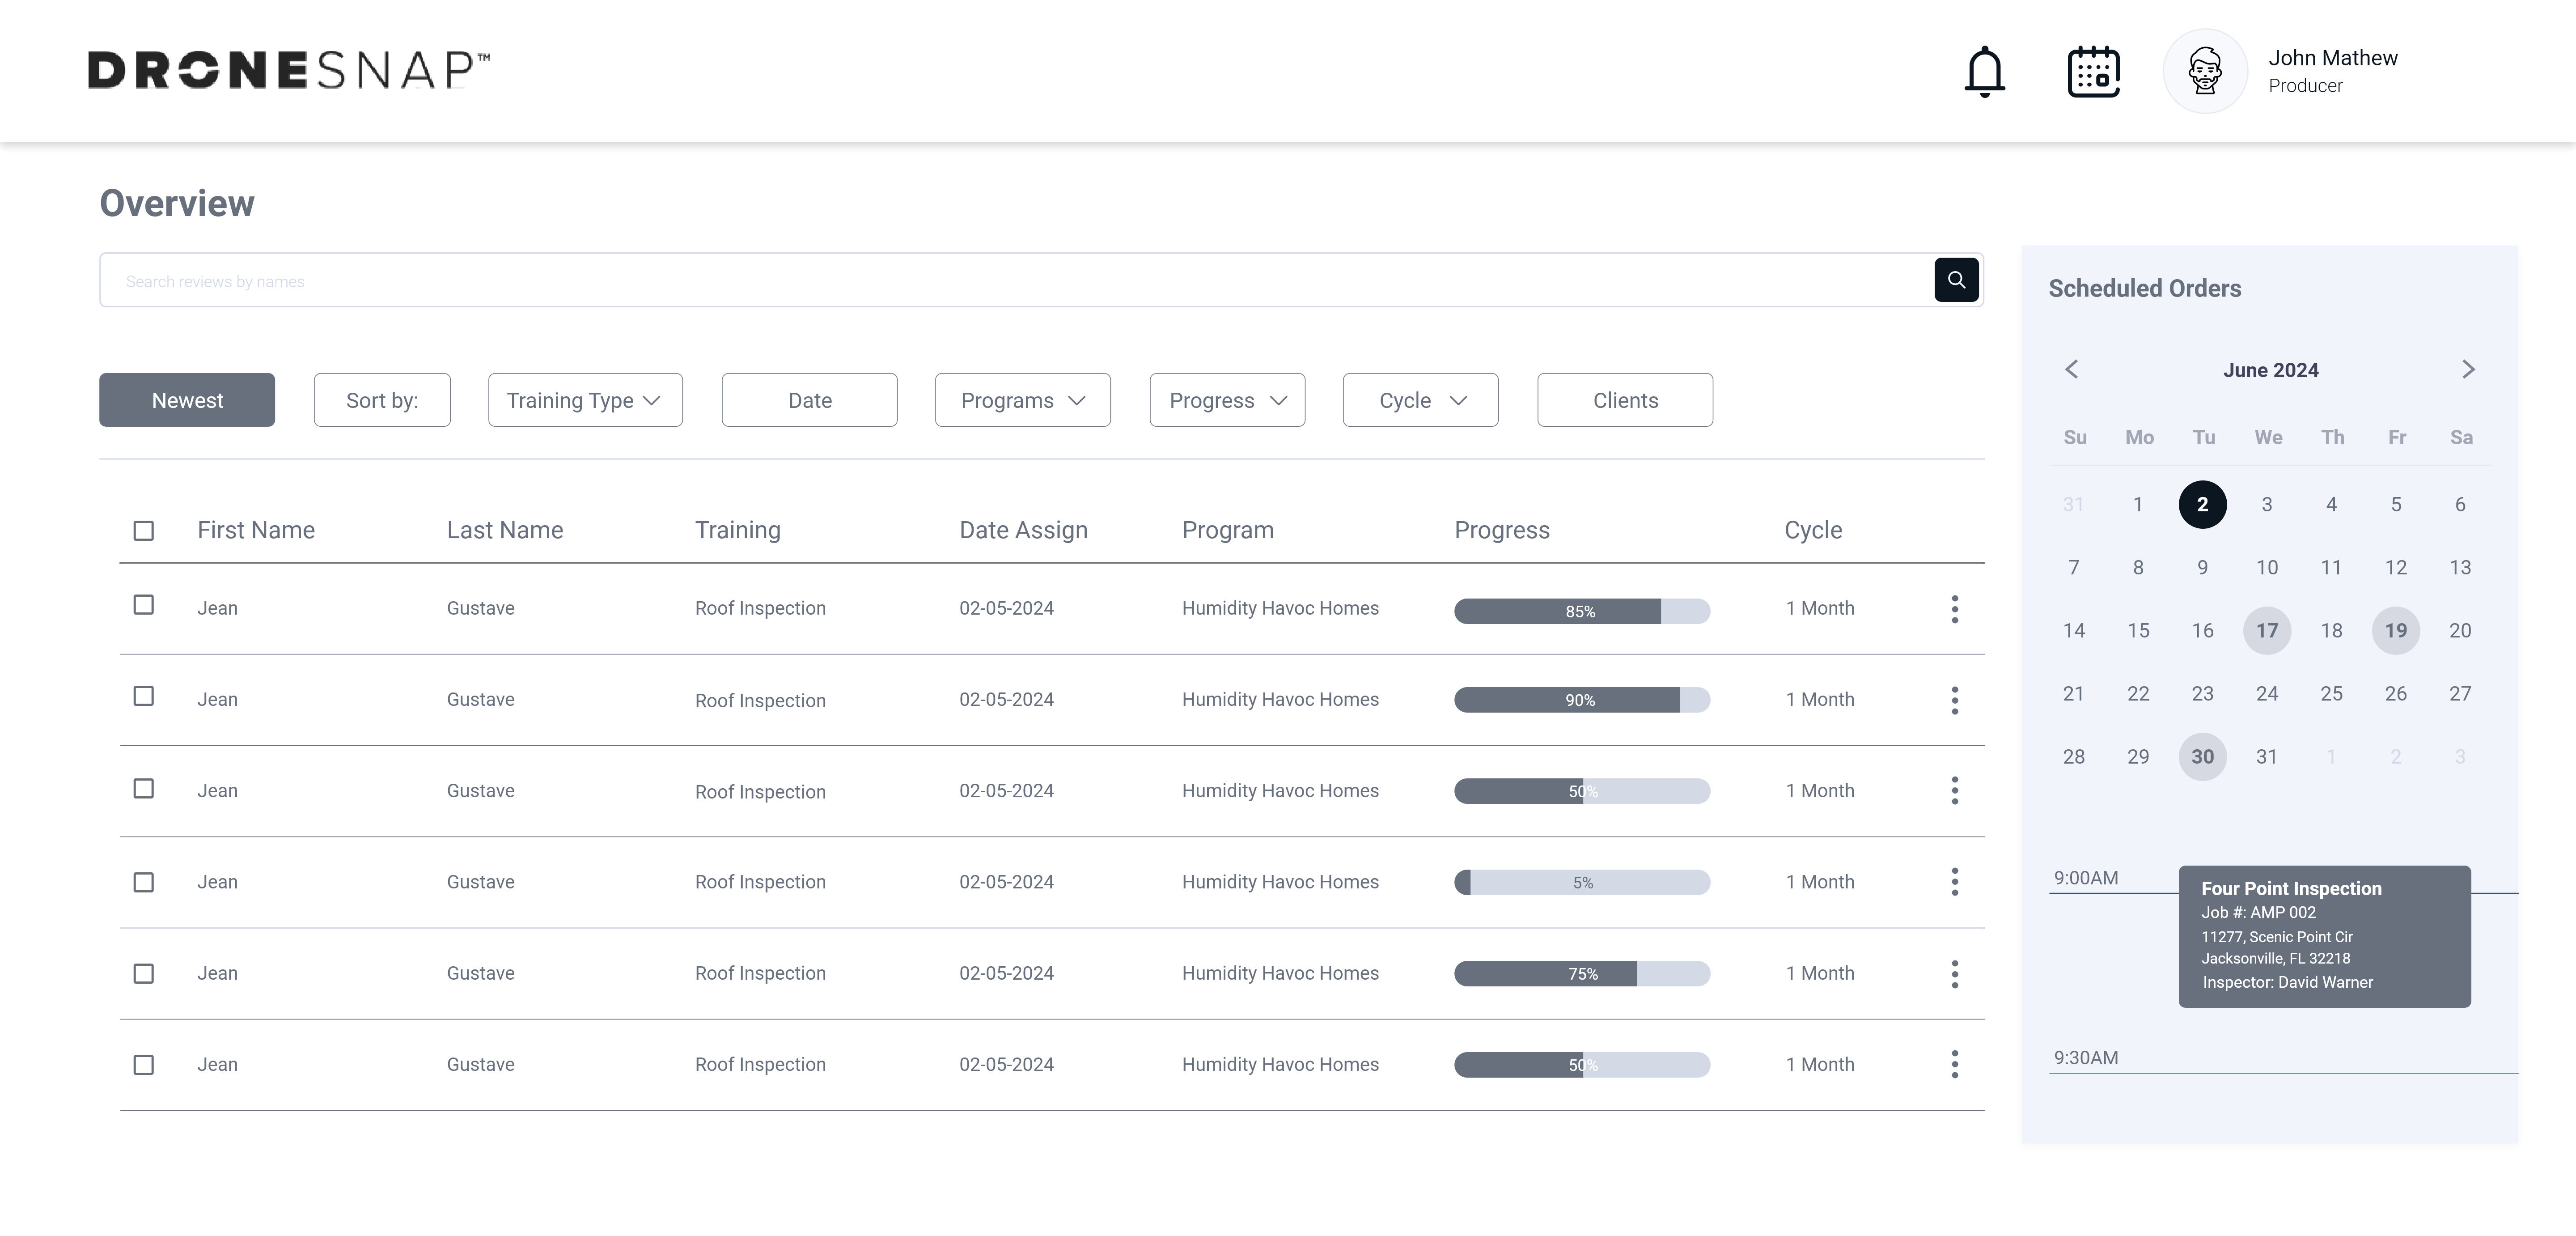Click John Mathew user name

(x=2333, y=58)
